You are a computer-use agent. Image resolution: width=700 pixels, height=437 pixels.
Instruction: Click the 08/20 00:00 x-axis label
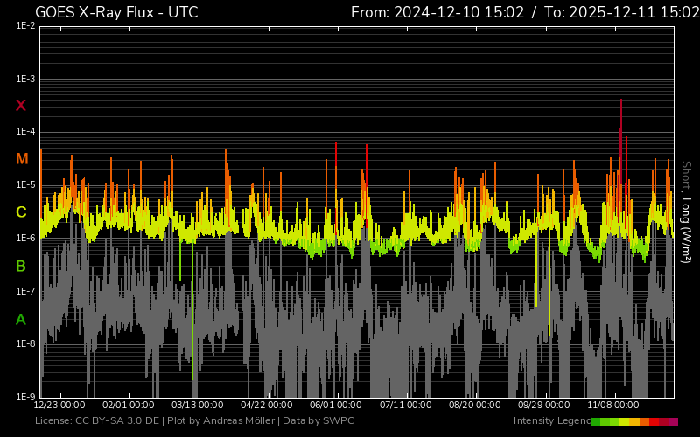click(474, 406)
